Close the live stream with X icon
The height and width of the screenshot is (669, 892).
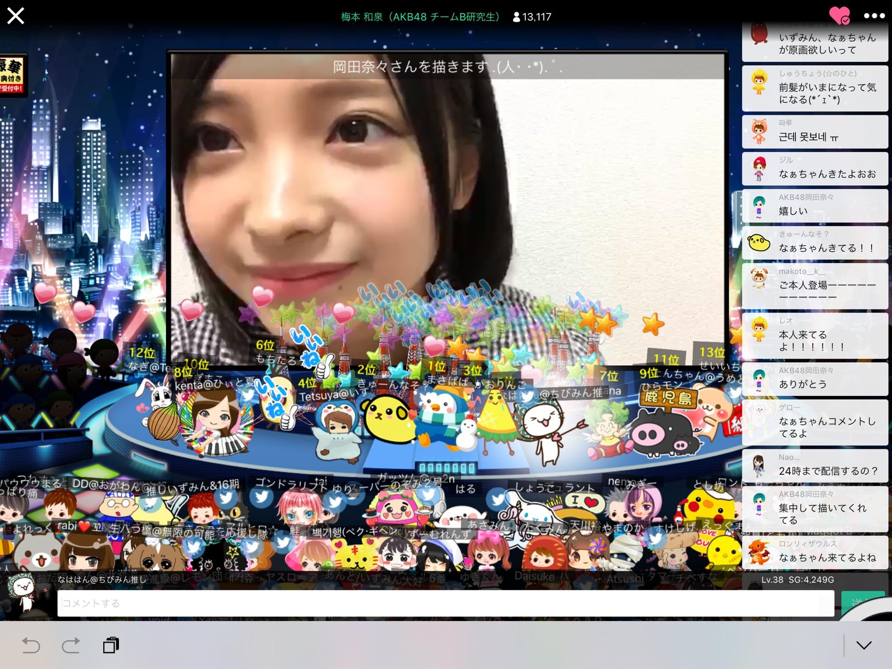coord(15,16)
